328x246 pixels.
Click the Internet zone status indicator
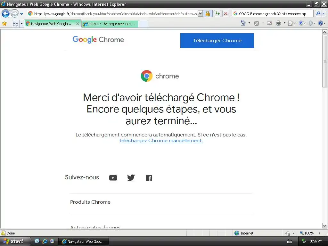click(244, 233)
